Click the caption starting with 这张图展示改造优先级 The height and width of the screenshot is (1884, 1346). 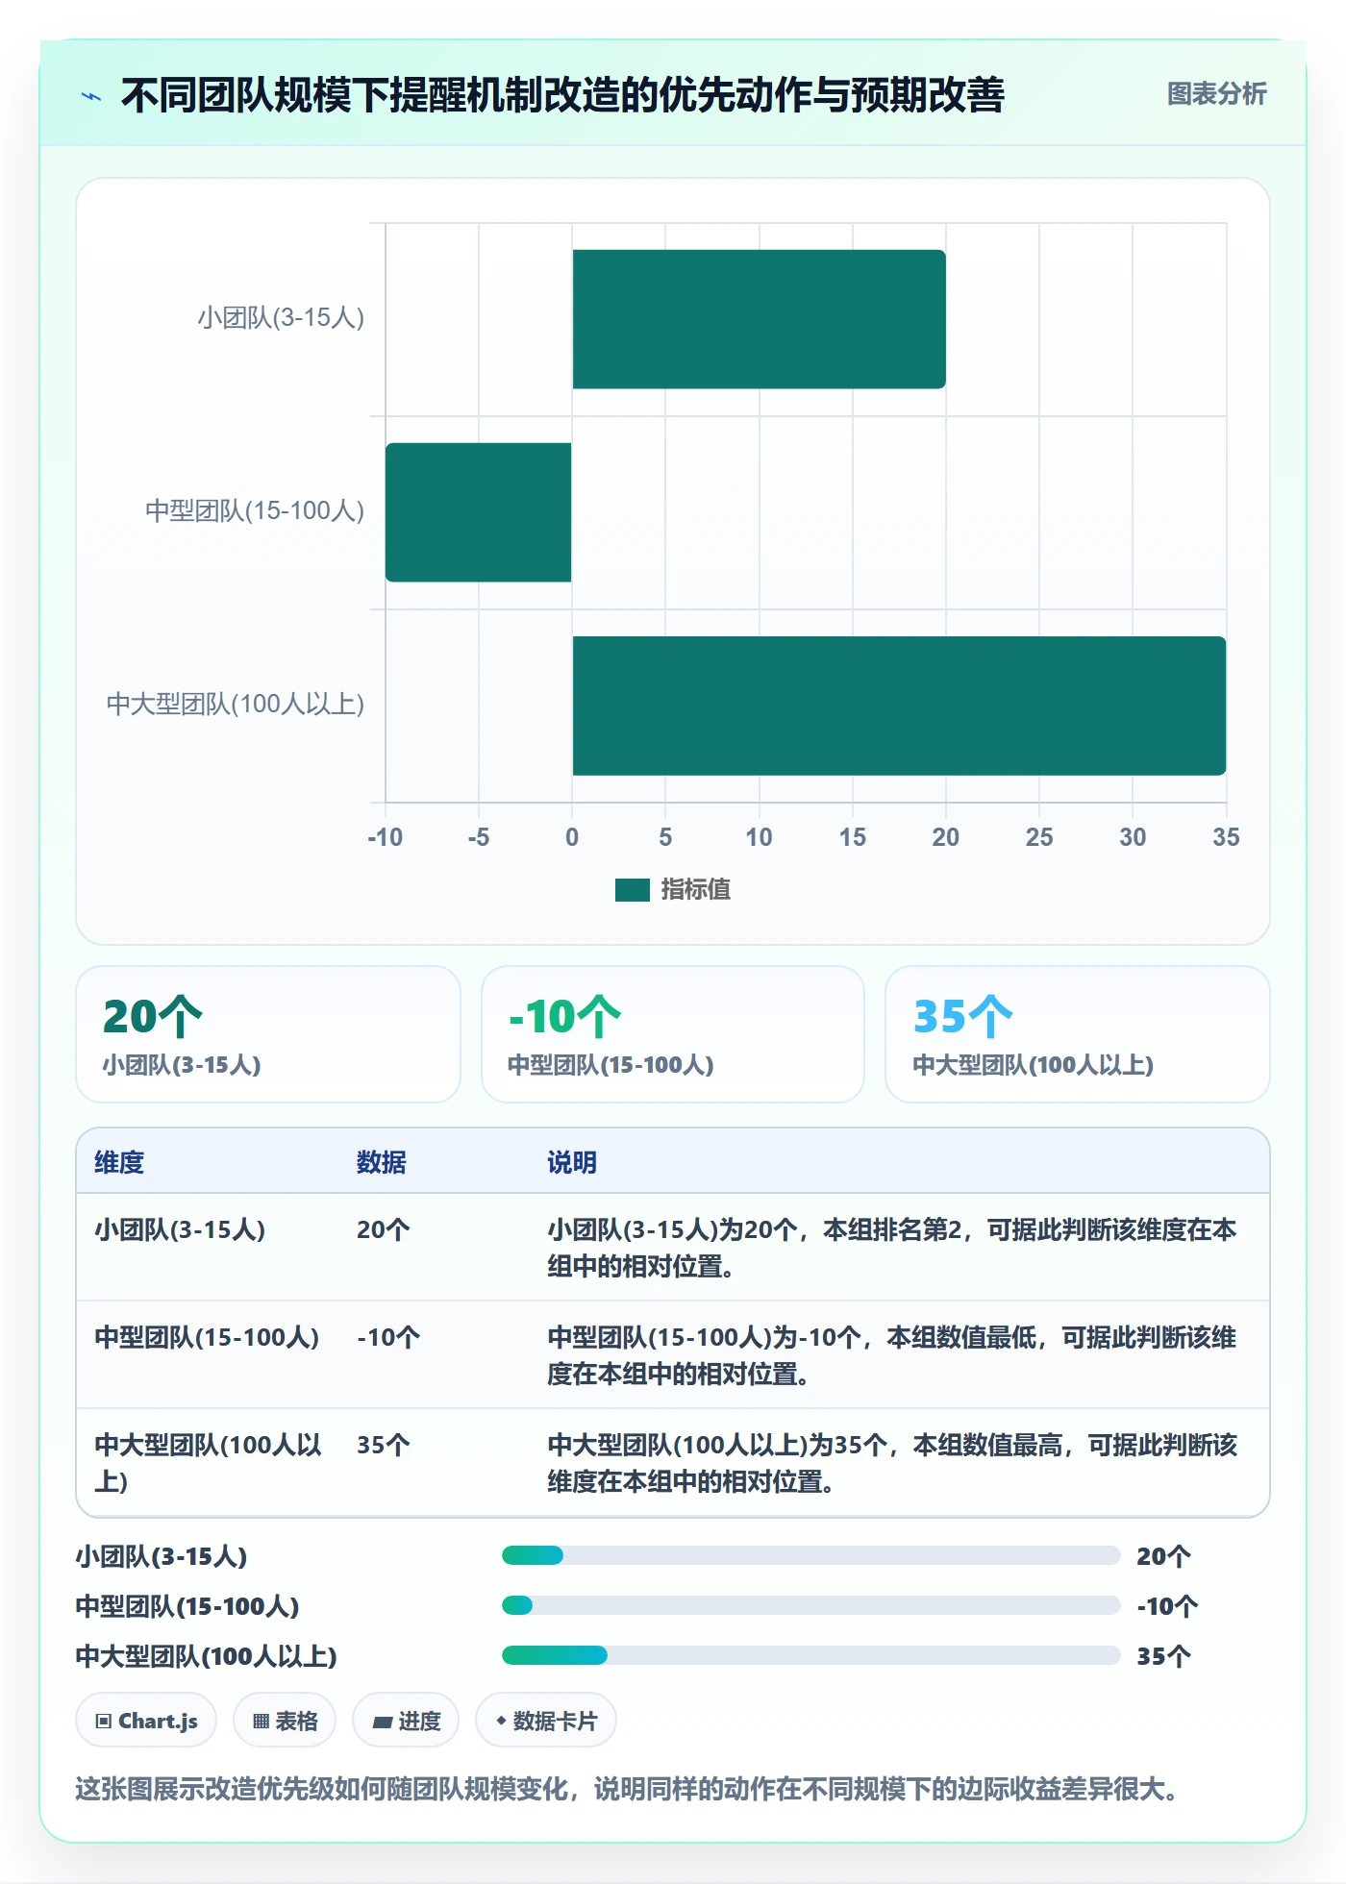(x=628, y=1789)
